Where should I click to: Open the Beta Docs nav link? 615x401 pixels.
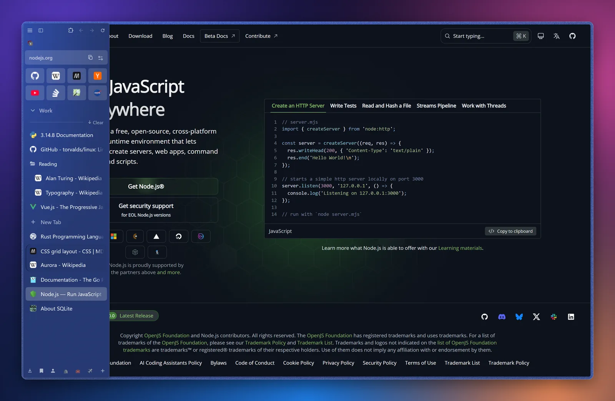click(x=220, y=36)
